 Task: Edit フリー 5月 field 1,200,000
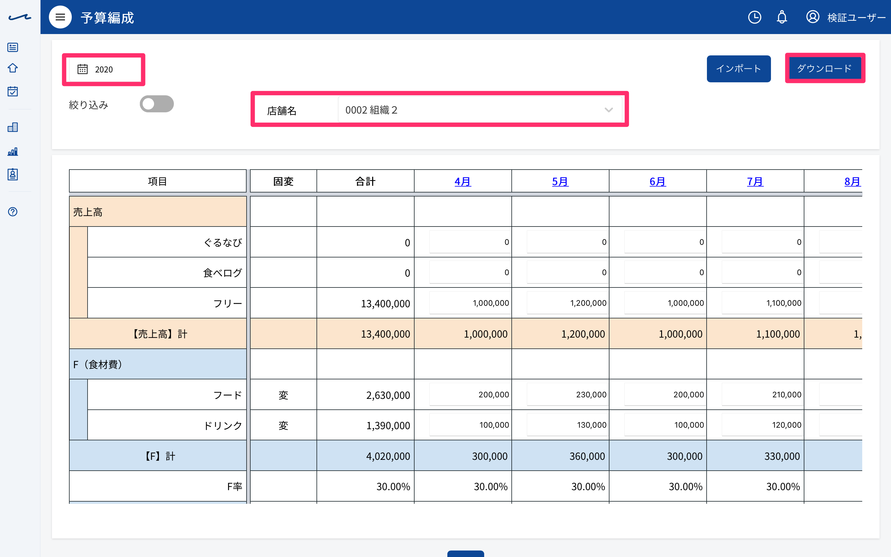(x=568, y=303)
